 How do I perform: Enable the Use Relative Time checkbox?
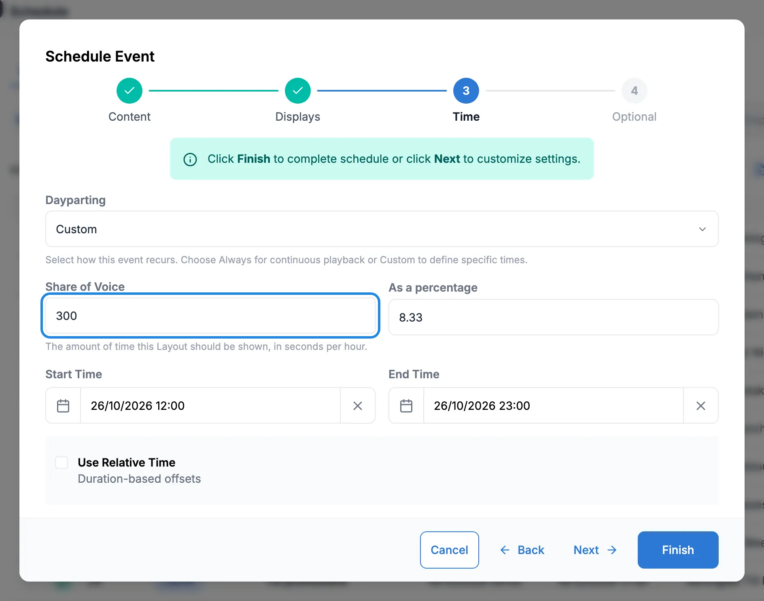(62, 462)
